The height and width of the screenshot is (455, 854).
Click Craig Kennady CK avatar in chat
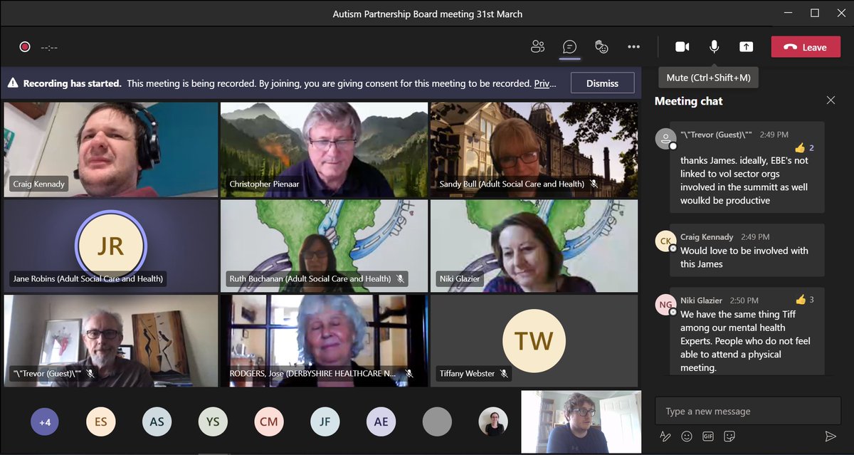[665, 241]
